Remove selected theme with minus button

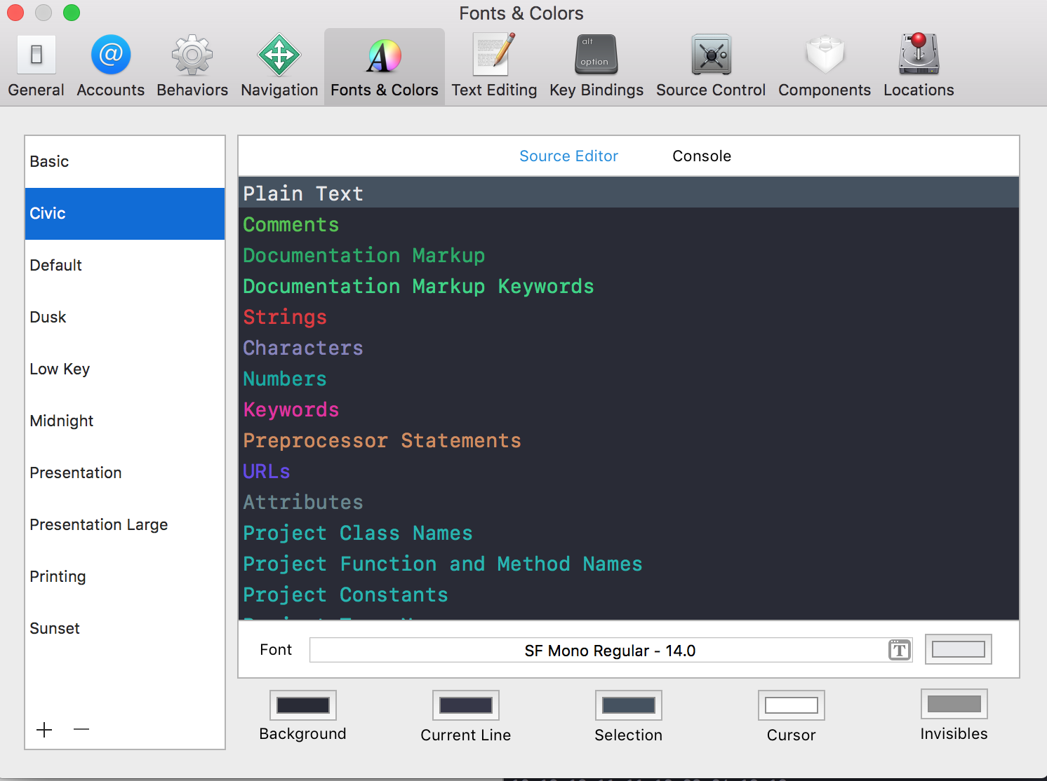[81, 730]
